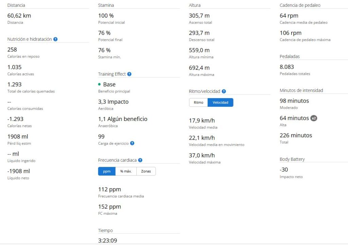Click the 60,62 km distance value
The height and width of the screenshot is (245, 348).
[19, 16]
